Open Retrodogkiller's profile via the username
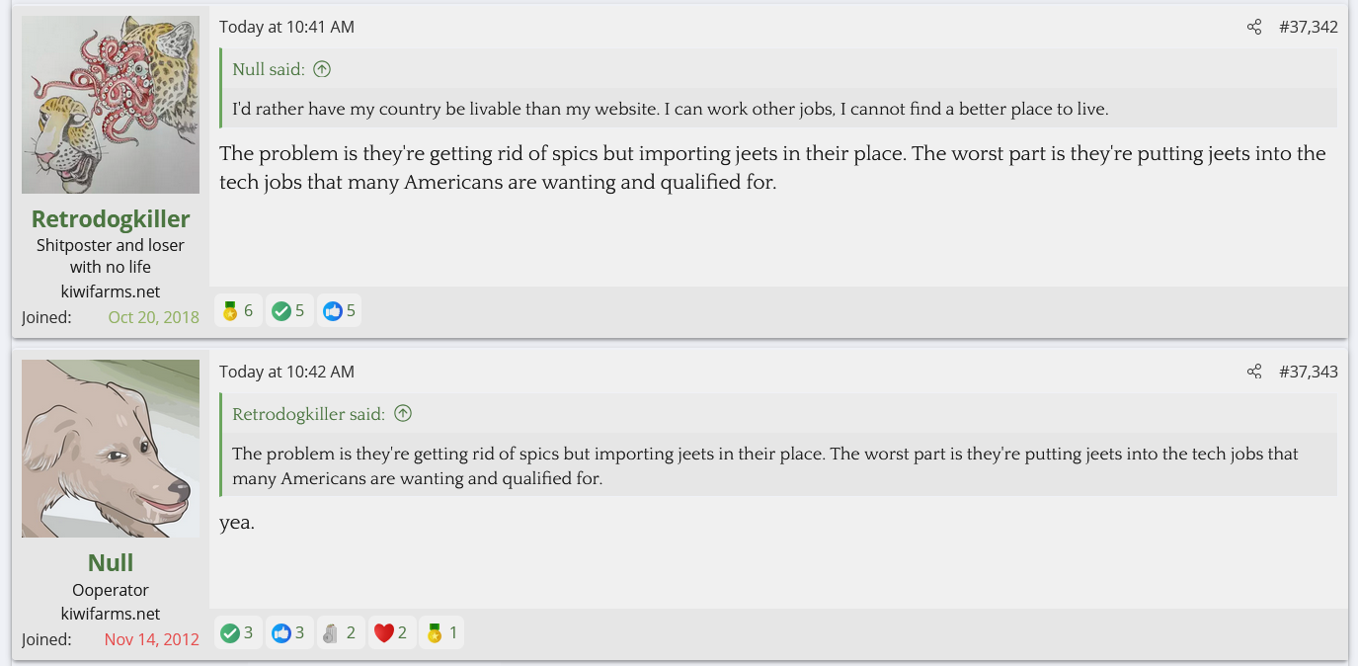The width and height of the screenshot is (1358, 666). [x=111, y=218]
